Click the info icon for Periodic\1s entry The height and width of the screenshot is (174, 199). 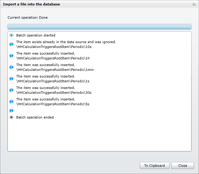[11, 79]
